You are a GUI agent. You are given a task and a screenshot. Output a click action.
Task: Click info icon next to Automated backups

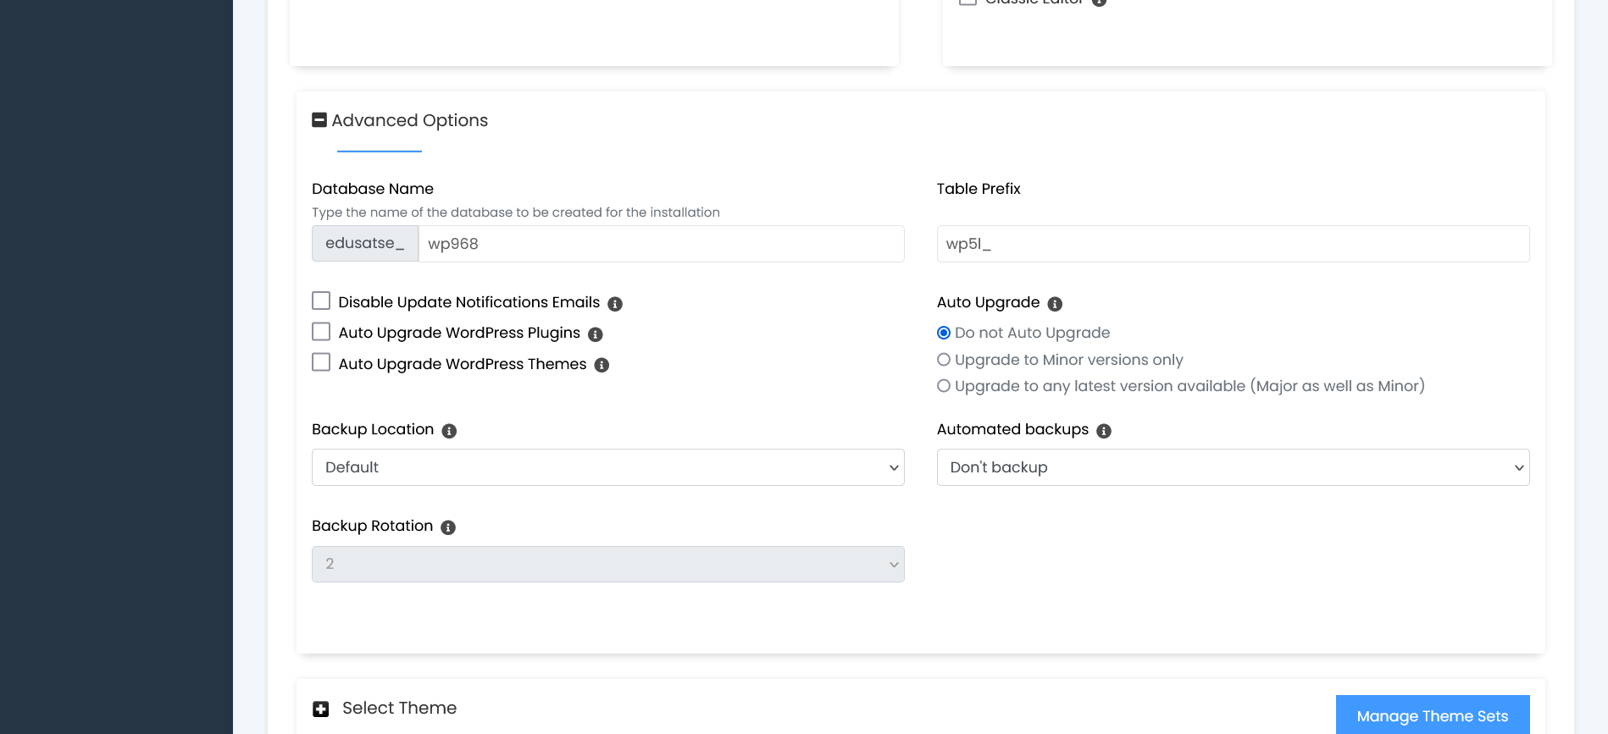pyautogui.click(x=1104, y=431)
